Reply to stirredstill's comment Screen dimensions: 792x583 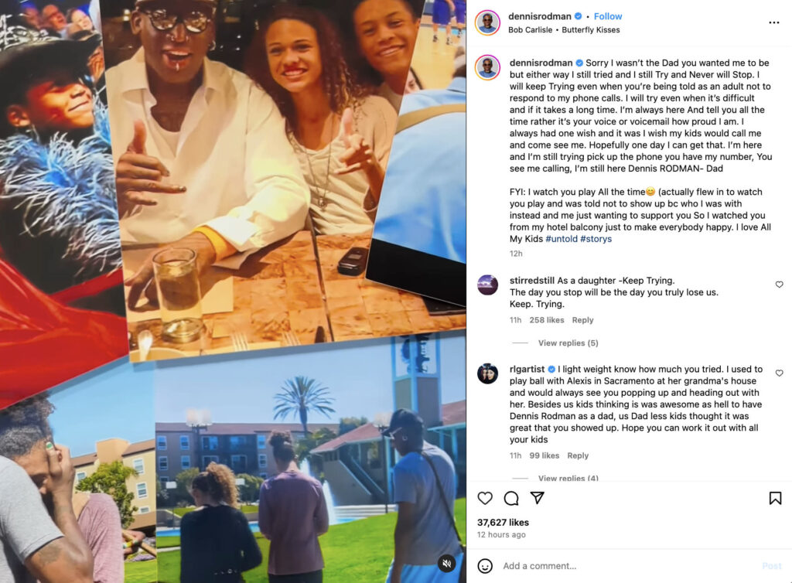582,320
